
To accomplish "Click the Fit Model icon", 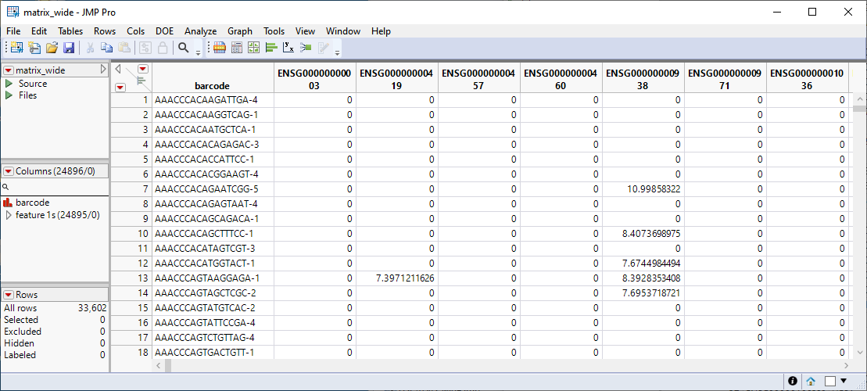I will tap(306, 48).
